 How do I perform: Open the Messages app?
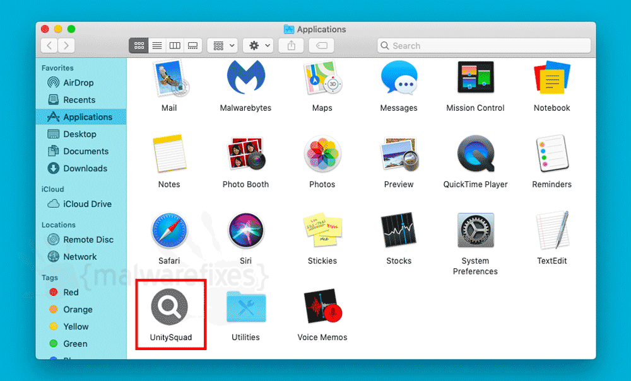[x=399, y=78]
